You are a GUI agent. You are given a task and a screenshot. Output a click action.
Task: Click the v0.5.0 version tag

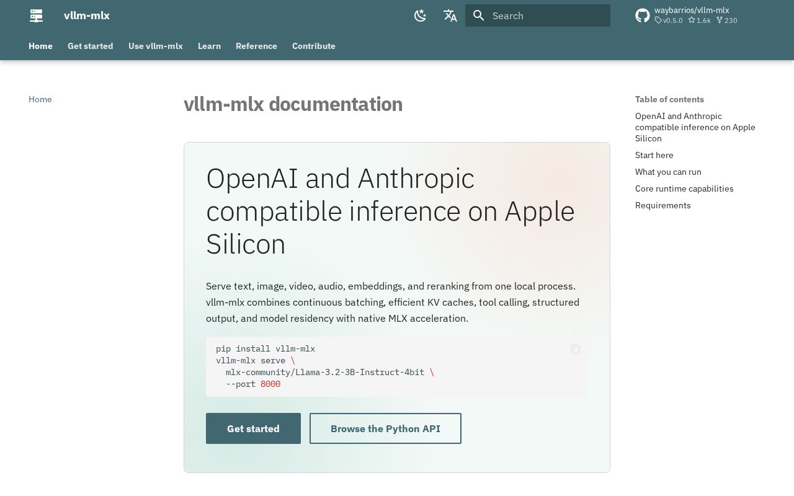click(x=669, y=20)
